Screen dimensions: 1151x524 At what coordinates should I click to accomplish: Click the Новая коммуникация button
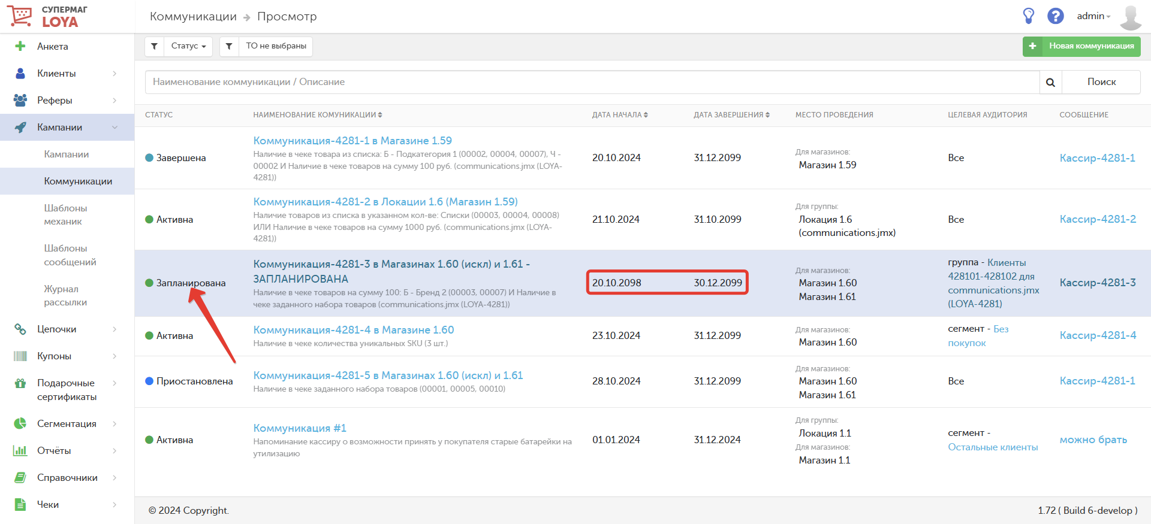pos(1081,46)
